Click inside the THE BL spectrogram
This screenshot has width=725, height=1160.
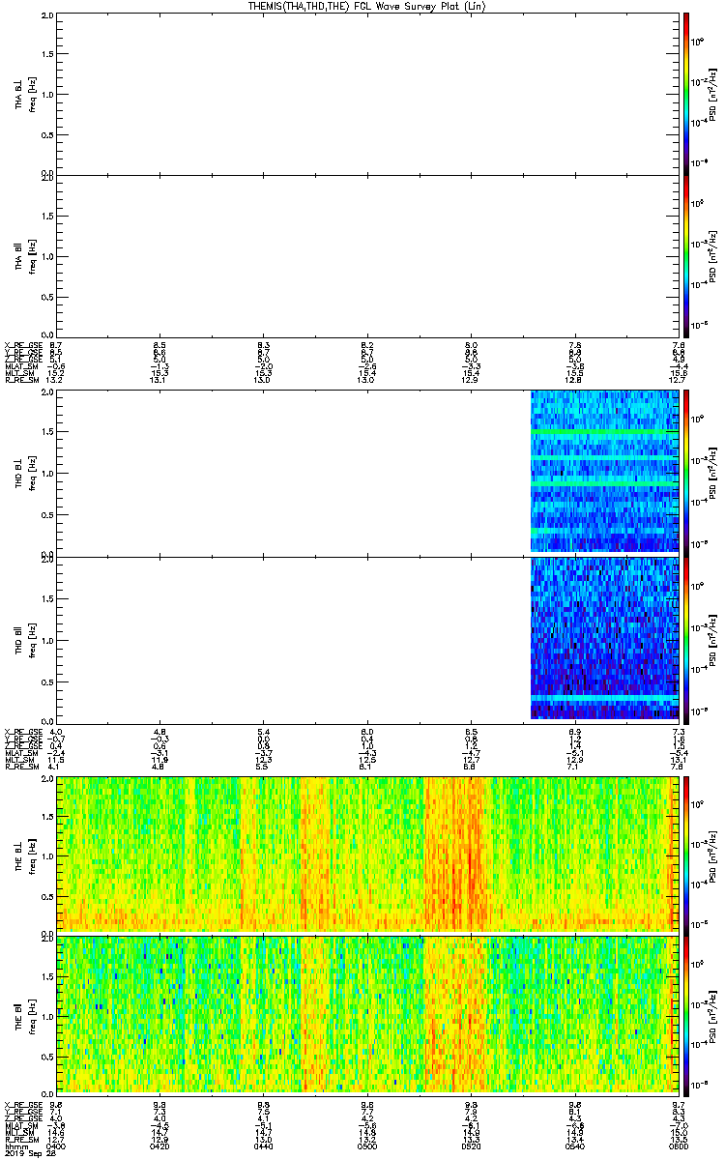367,854
